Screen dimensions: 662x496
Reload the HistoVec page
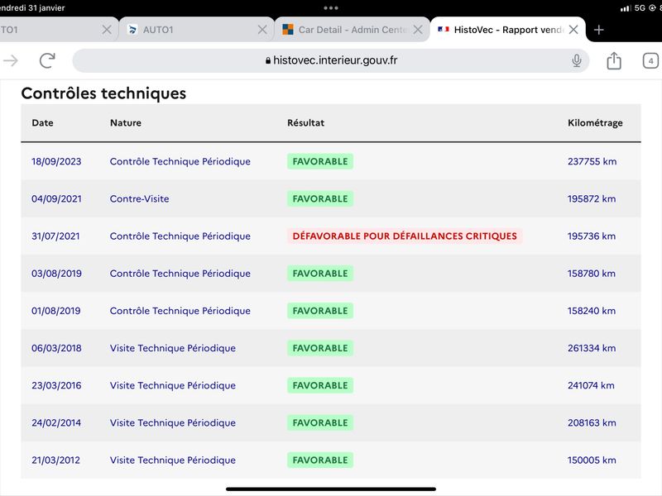pos(47,60)
